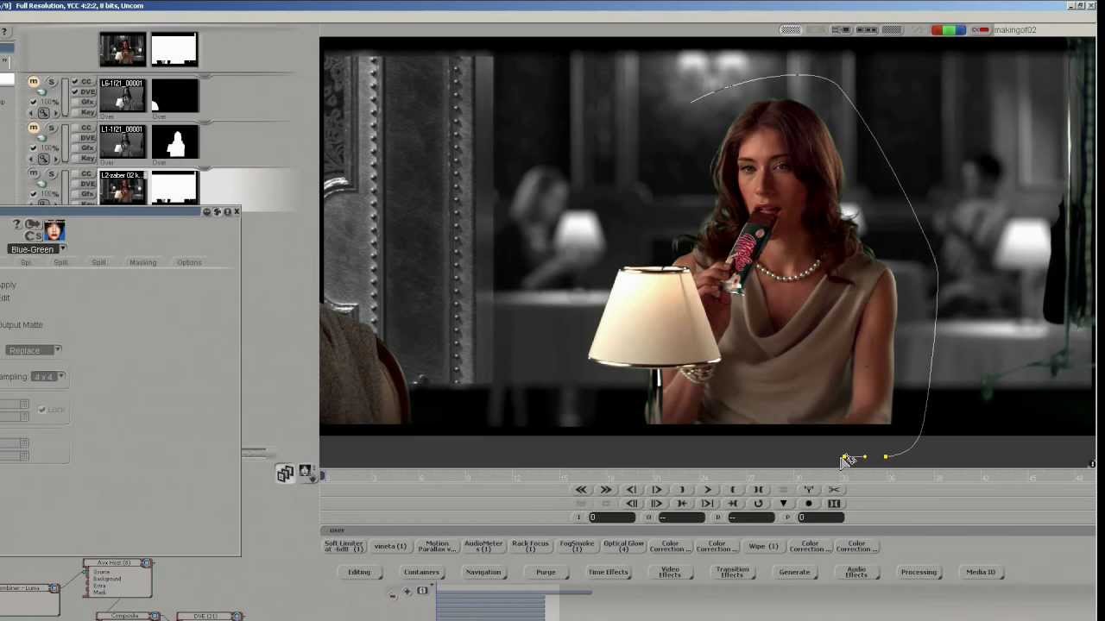1105x621 pixels.
Task: Open the Video Effects toolbar menu
Action: click(670, 572)
